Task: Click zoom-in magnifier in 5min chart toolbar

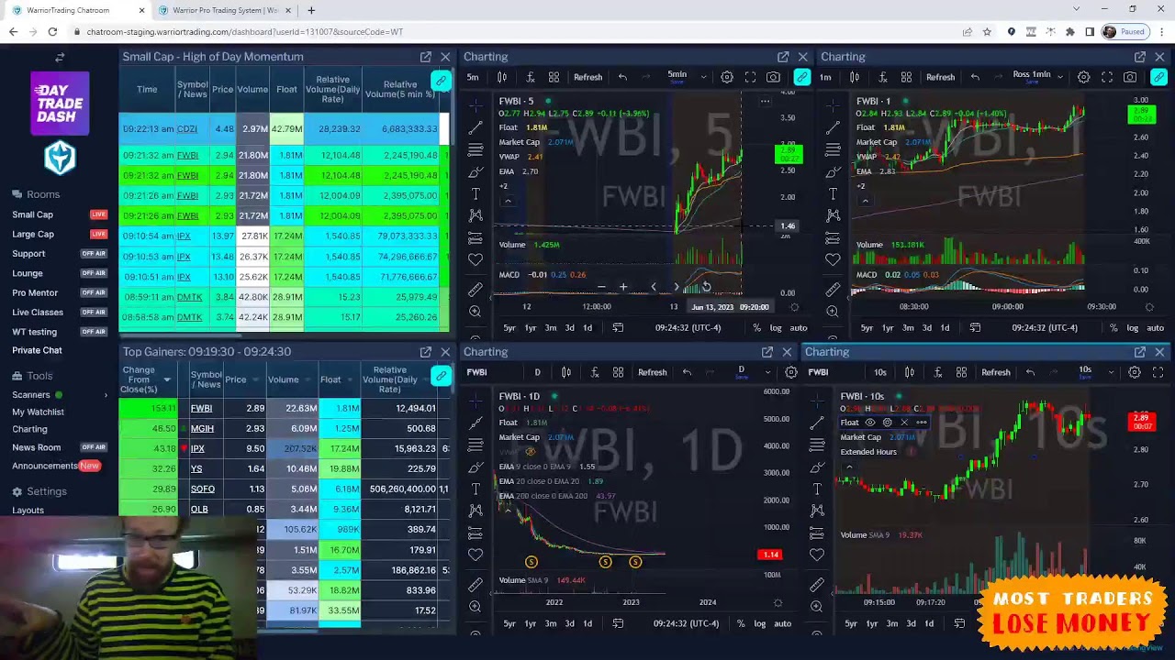Action: pyautogui.click(x=475, y=312)
